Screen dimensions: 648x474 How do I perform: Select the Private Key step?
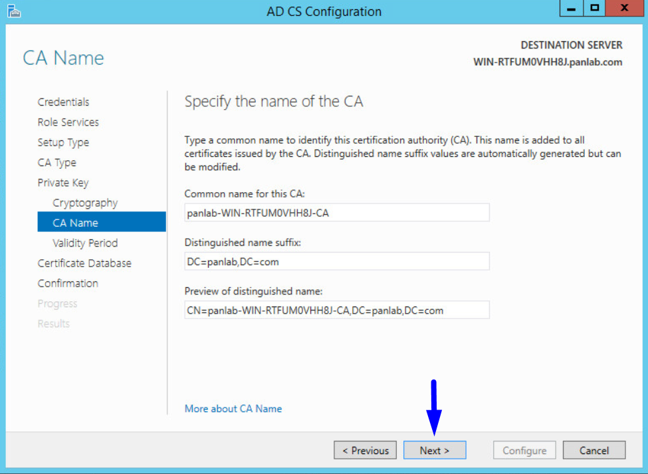(x=63, y=182)
